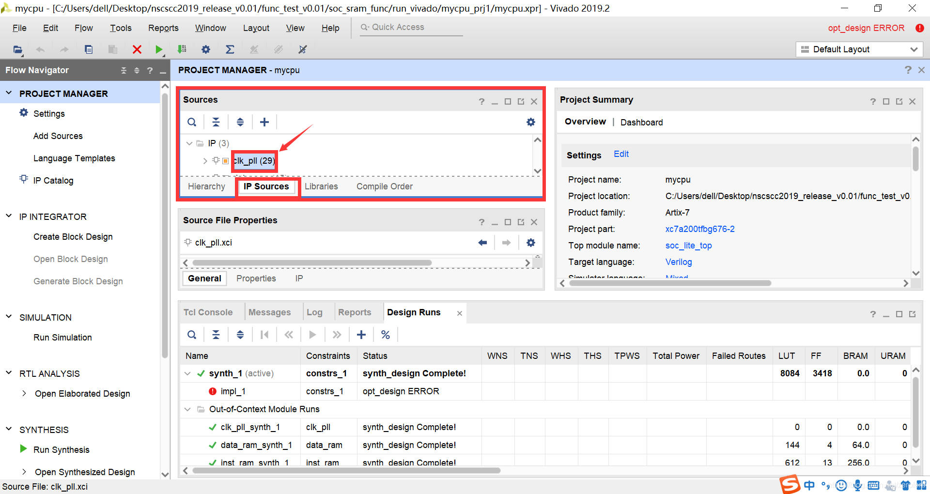
Task: Open Source File Properties settings gear
Action: [531, 243]
